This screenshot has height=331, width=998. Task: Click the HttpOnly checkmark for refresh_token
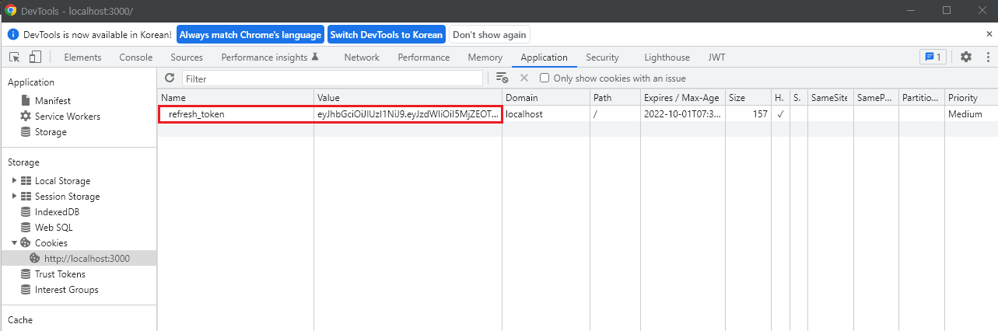[780, 113]
